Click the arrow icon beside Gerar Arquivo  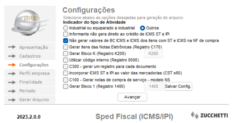point(12,100)
